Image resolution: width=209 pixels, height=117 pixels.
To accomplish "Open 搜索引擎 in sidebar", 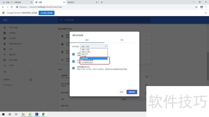I will click(12, 55).
